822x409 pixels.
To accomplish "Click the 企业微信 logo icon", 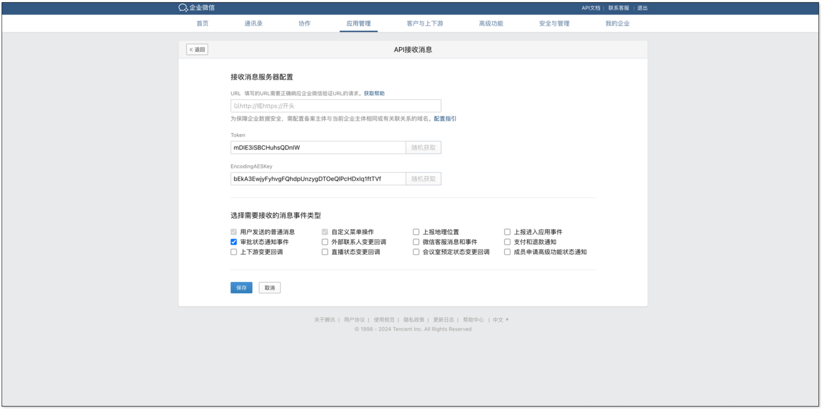I will pos(183,8).
